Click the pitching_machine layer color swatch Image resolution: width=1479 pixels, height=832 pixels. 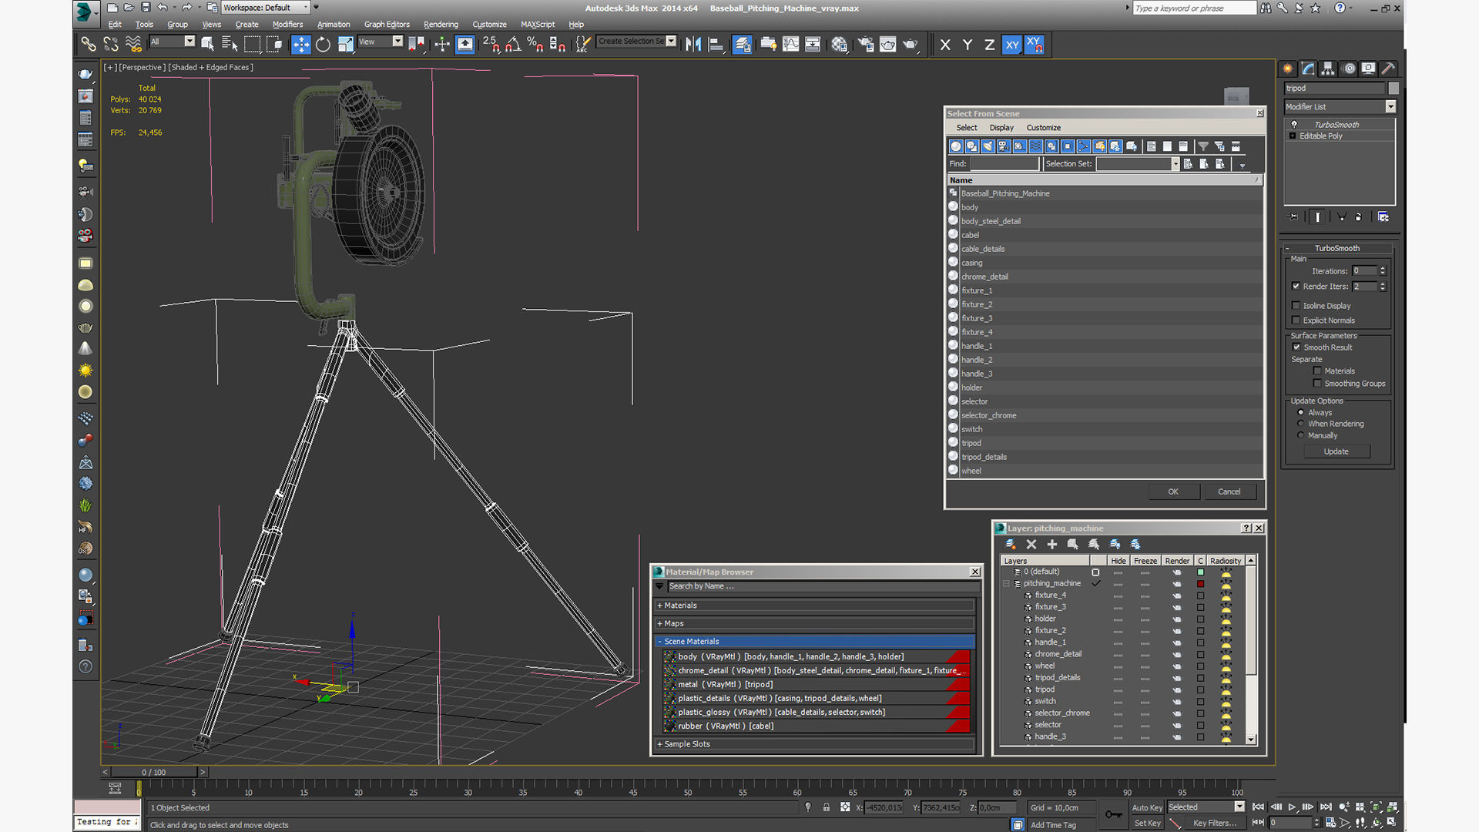tap(1200, 584)
